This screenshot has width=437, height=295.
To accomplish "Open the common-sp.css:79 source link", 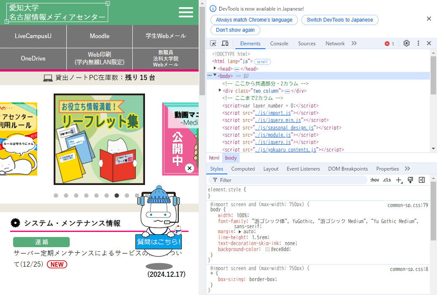I will coord(407,205).
